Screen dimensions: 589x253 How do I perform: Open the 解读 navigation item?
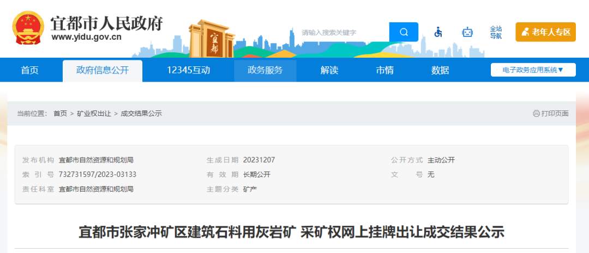(329, 70)
